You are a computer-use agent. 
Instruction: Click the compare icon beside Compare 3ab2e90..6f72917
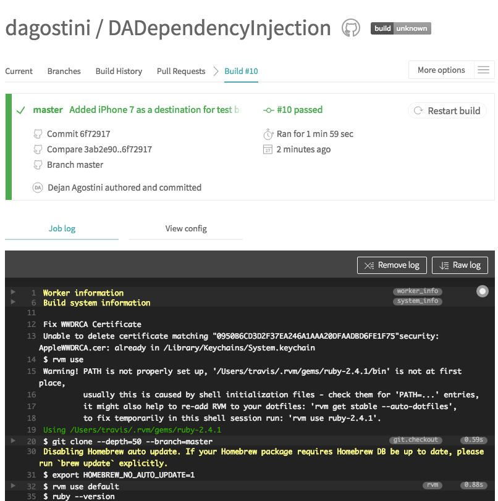[38, 149]
